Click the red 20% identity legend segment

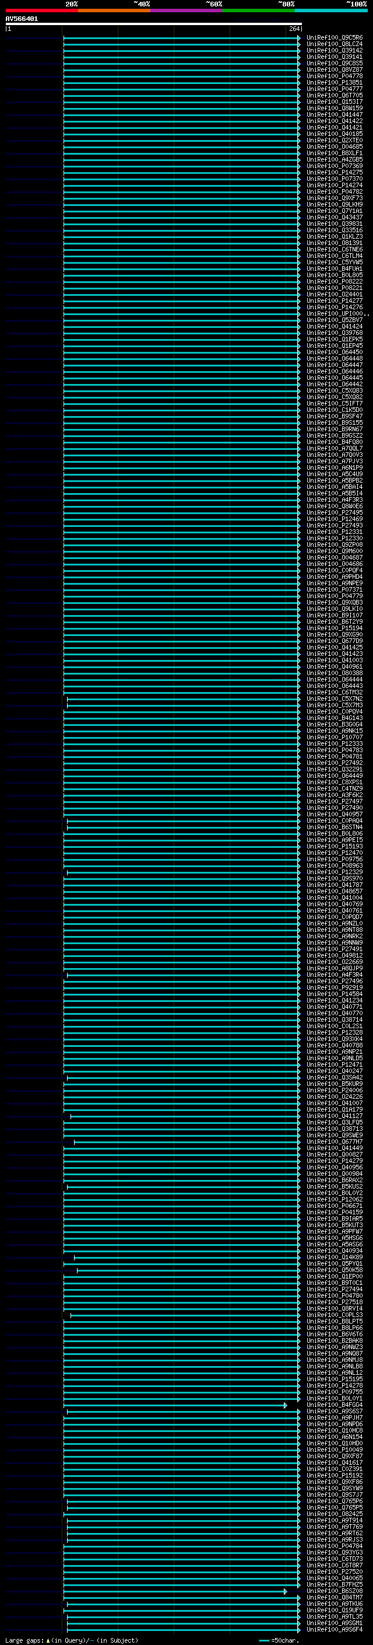tap(41, 11)
